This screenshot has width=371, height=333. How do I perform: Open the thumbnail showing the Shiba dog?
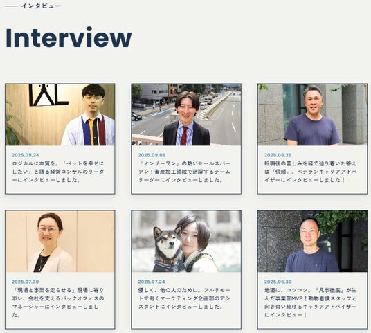point(186,242)
